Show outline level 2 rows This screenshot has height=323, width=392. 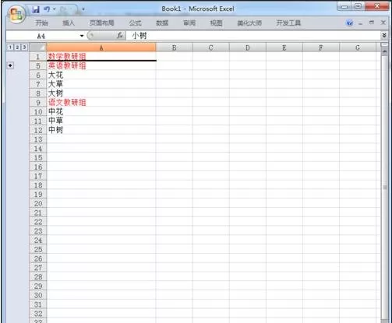coord(17,47)
